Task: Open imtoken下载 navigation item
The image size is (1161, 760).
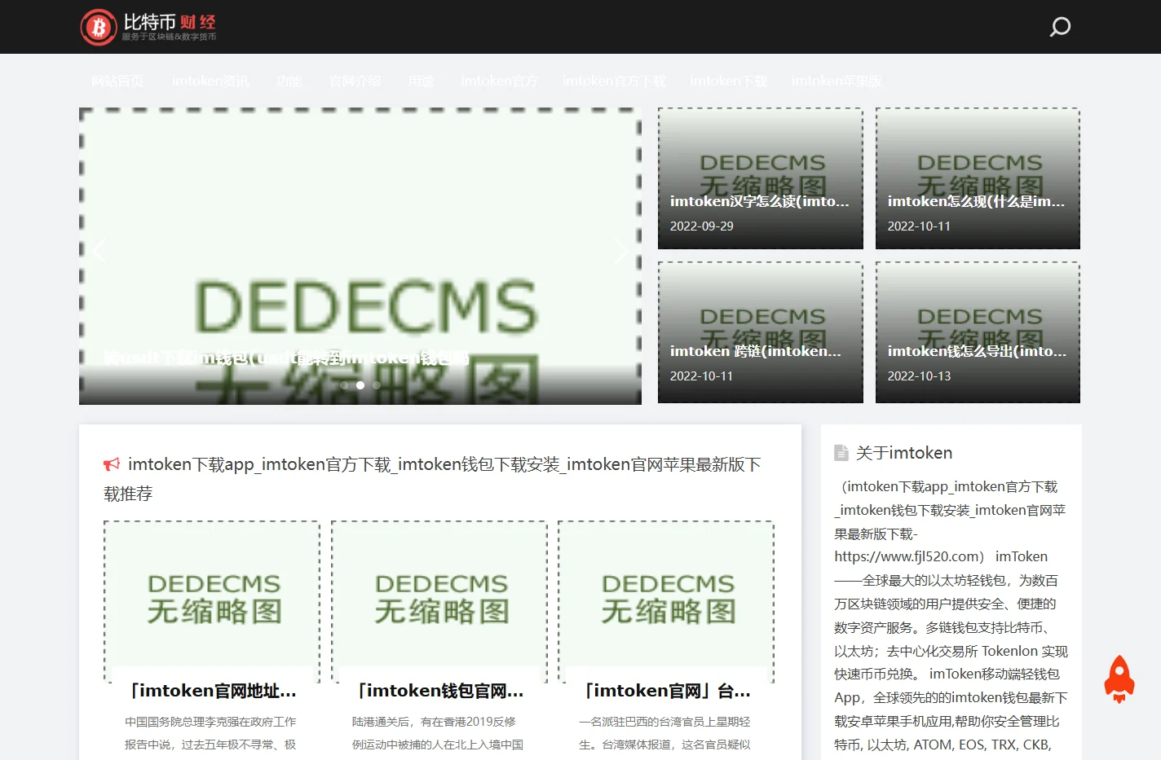Action: tap(729, 81)
